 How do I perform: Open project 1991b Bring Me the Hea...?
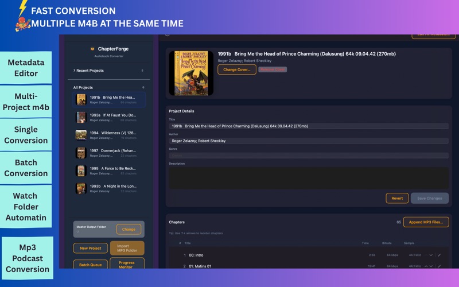click(108, 99)
